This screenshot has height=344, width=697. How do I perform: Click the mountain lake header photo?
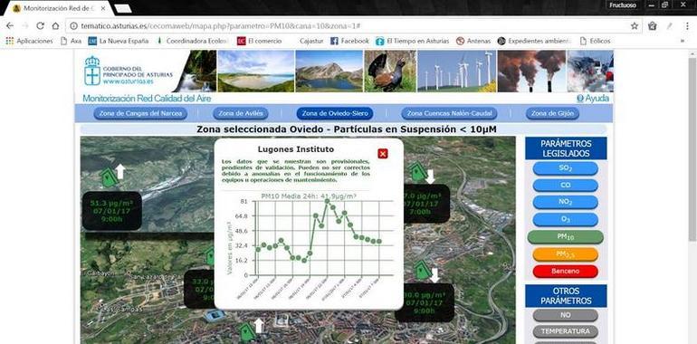pos(329,72)
